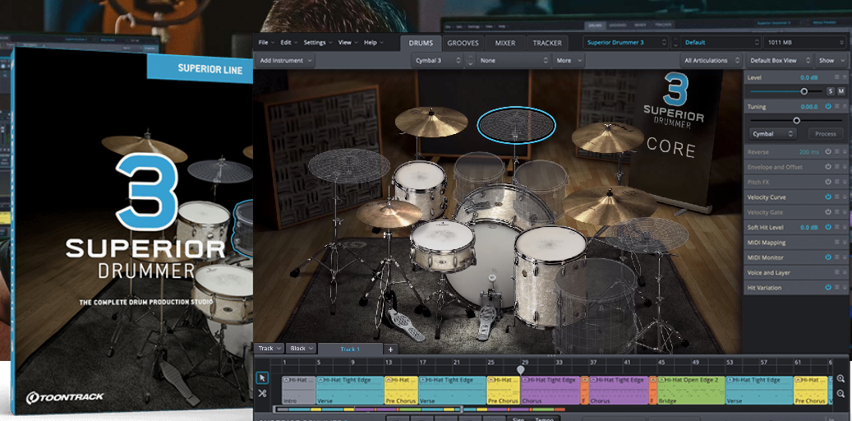Screen dimensions: 852x421
Task: Open the Velocity Gate menu icon
Action: 836,212
